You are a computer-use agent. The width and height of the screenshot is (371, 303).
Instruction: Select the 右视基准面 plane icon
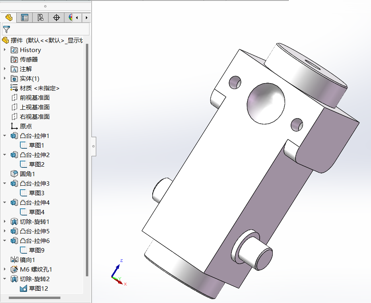[14, 117]
